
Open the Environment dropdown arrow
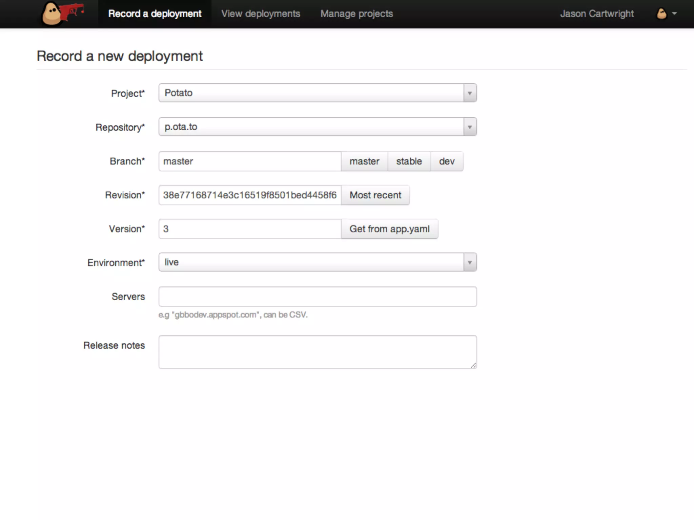470,262
